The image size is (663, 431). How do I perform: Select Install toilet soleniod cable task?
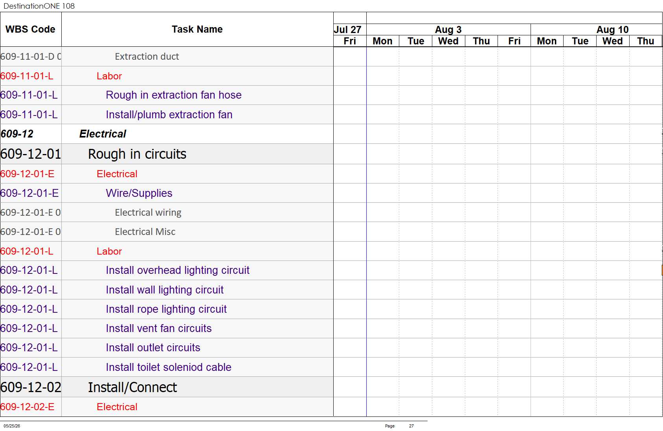(x=169, y=367)
